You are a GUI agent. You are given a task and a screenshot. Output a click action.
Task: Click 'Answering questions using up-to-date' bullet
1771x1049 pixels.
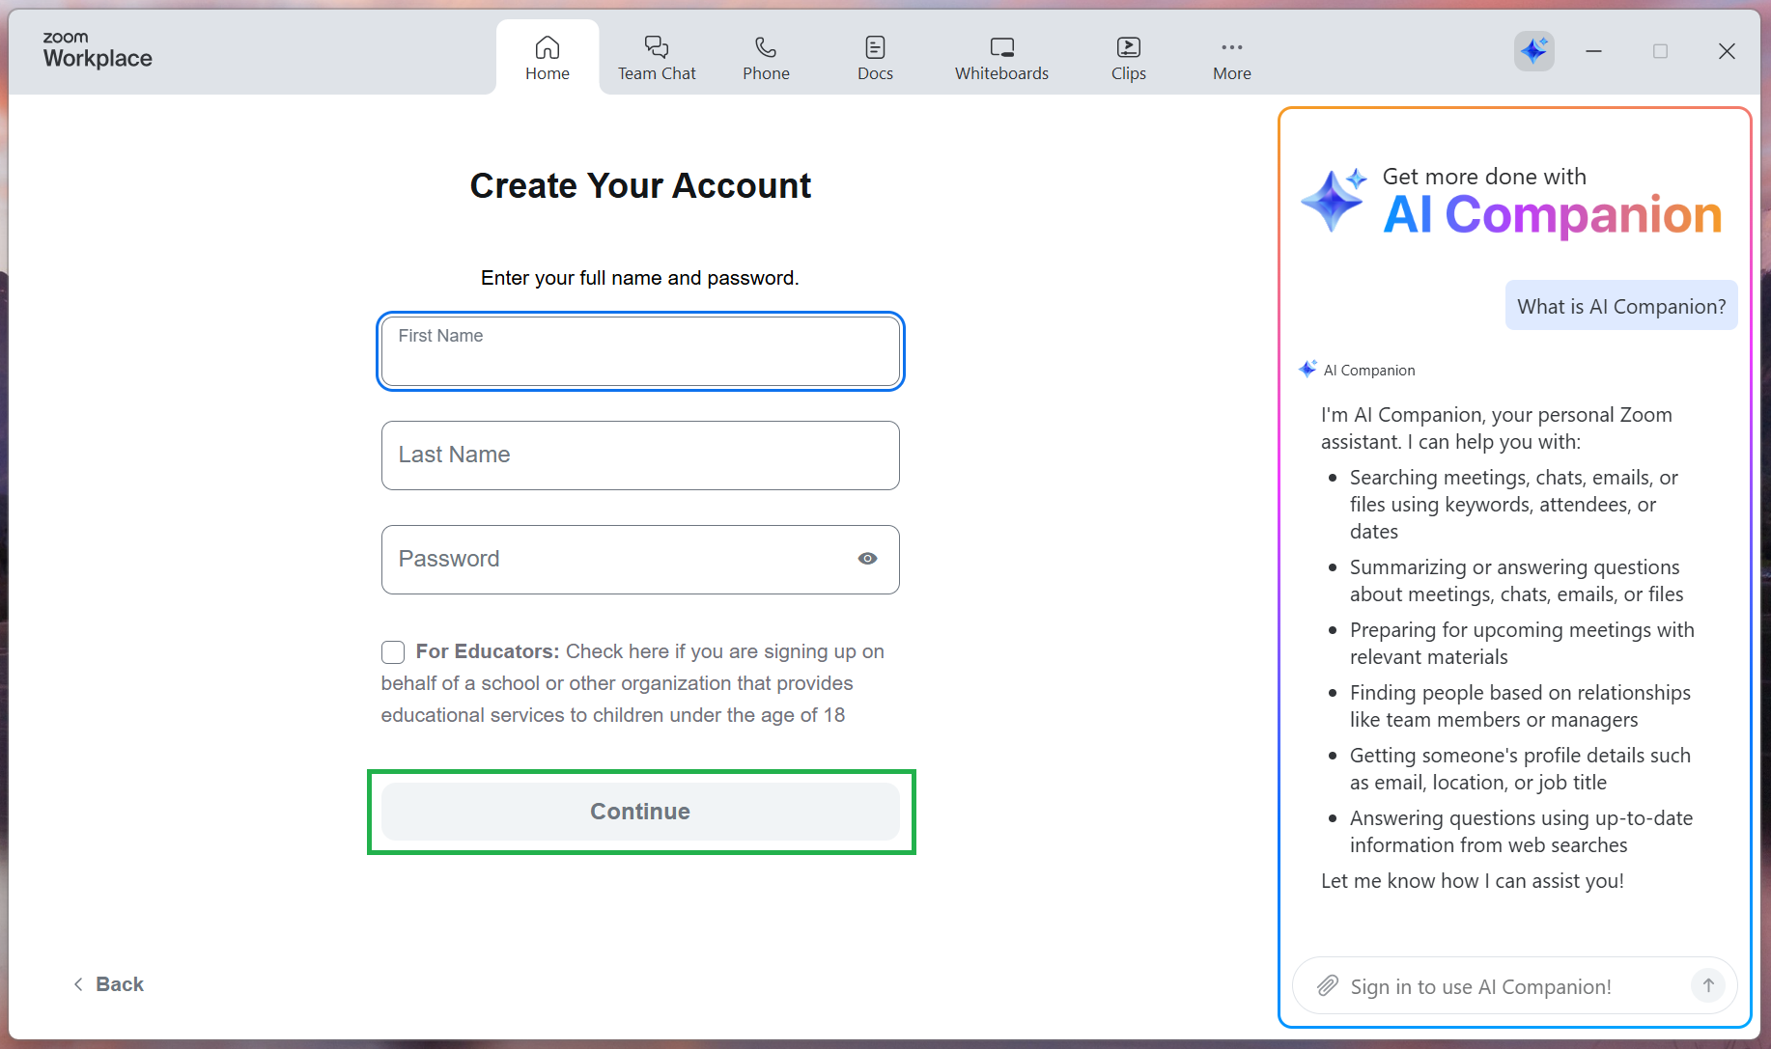[x=1521, y=832]
